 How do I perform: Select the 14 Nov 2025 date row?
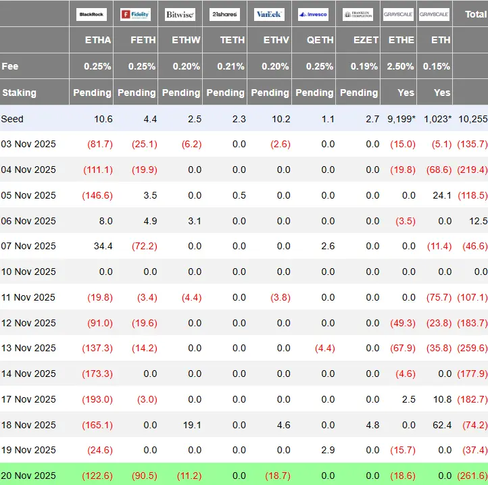tap(244, 374)
